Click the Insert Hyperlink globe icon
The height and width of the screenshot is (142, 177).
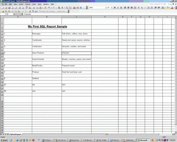(x=59, y=8)
